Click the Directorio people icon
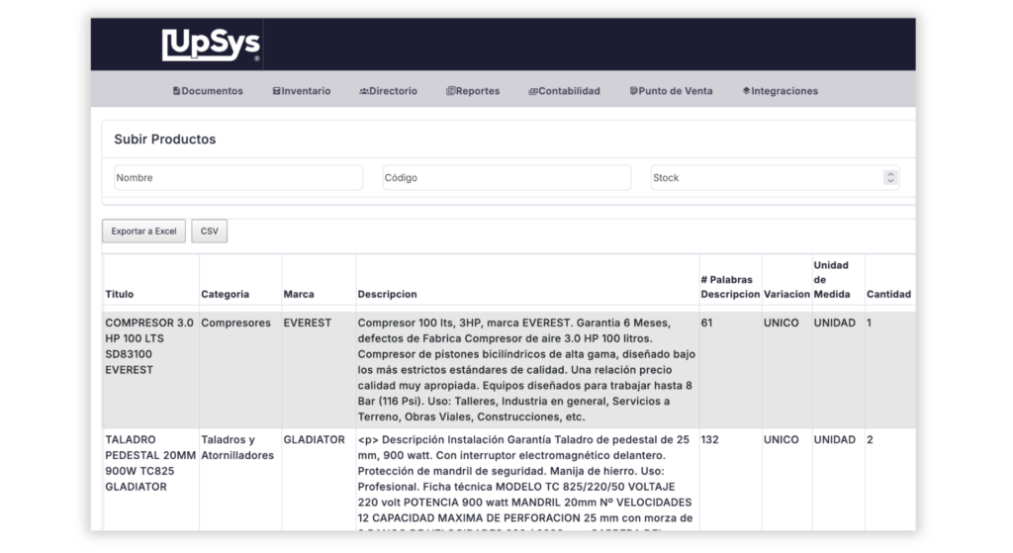Viewport: 1013px width, 553px height. click(363, 91)
